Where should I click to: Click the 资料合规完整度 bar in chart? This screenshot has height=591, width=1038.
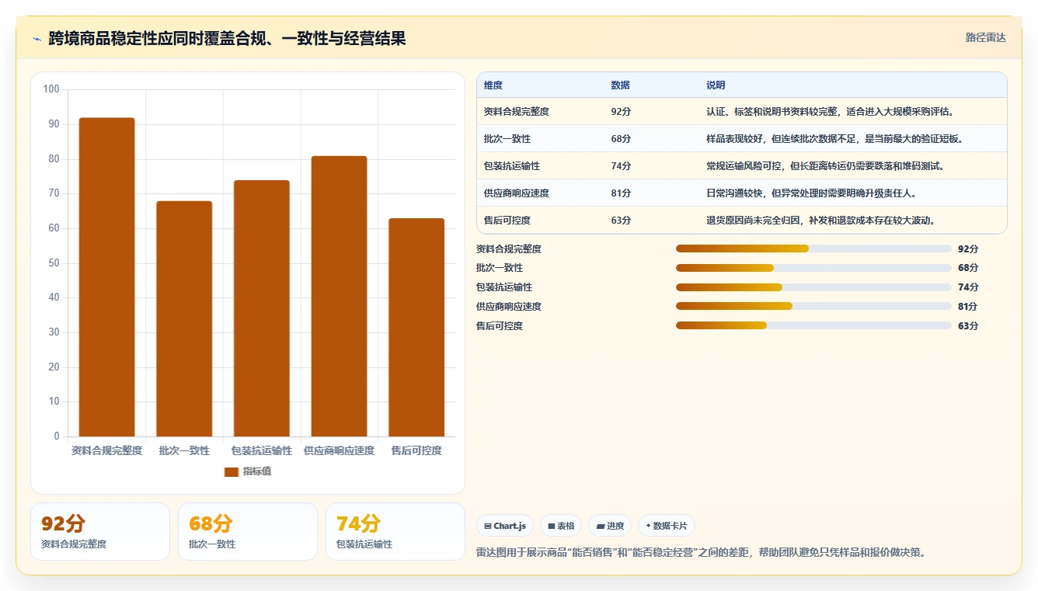(x=107, y=277)
